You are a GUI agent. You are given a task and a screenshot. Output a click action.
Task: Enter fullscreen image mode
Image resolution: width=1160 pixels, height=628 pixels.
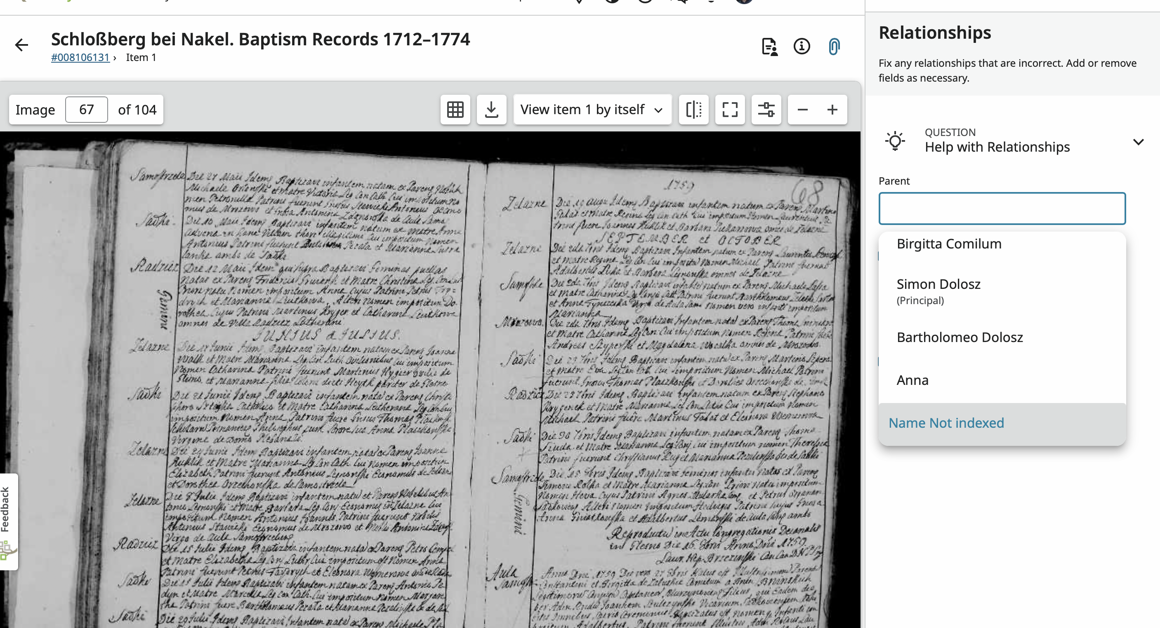click(729, 109)
